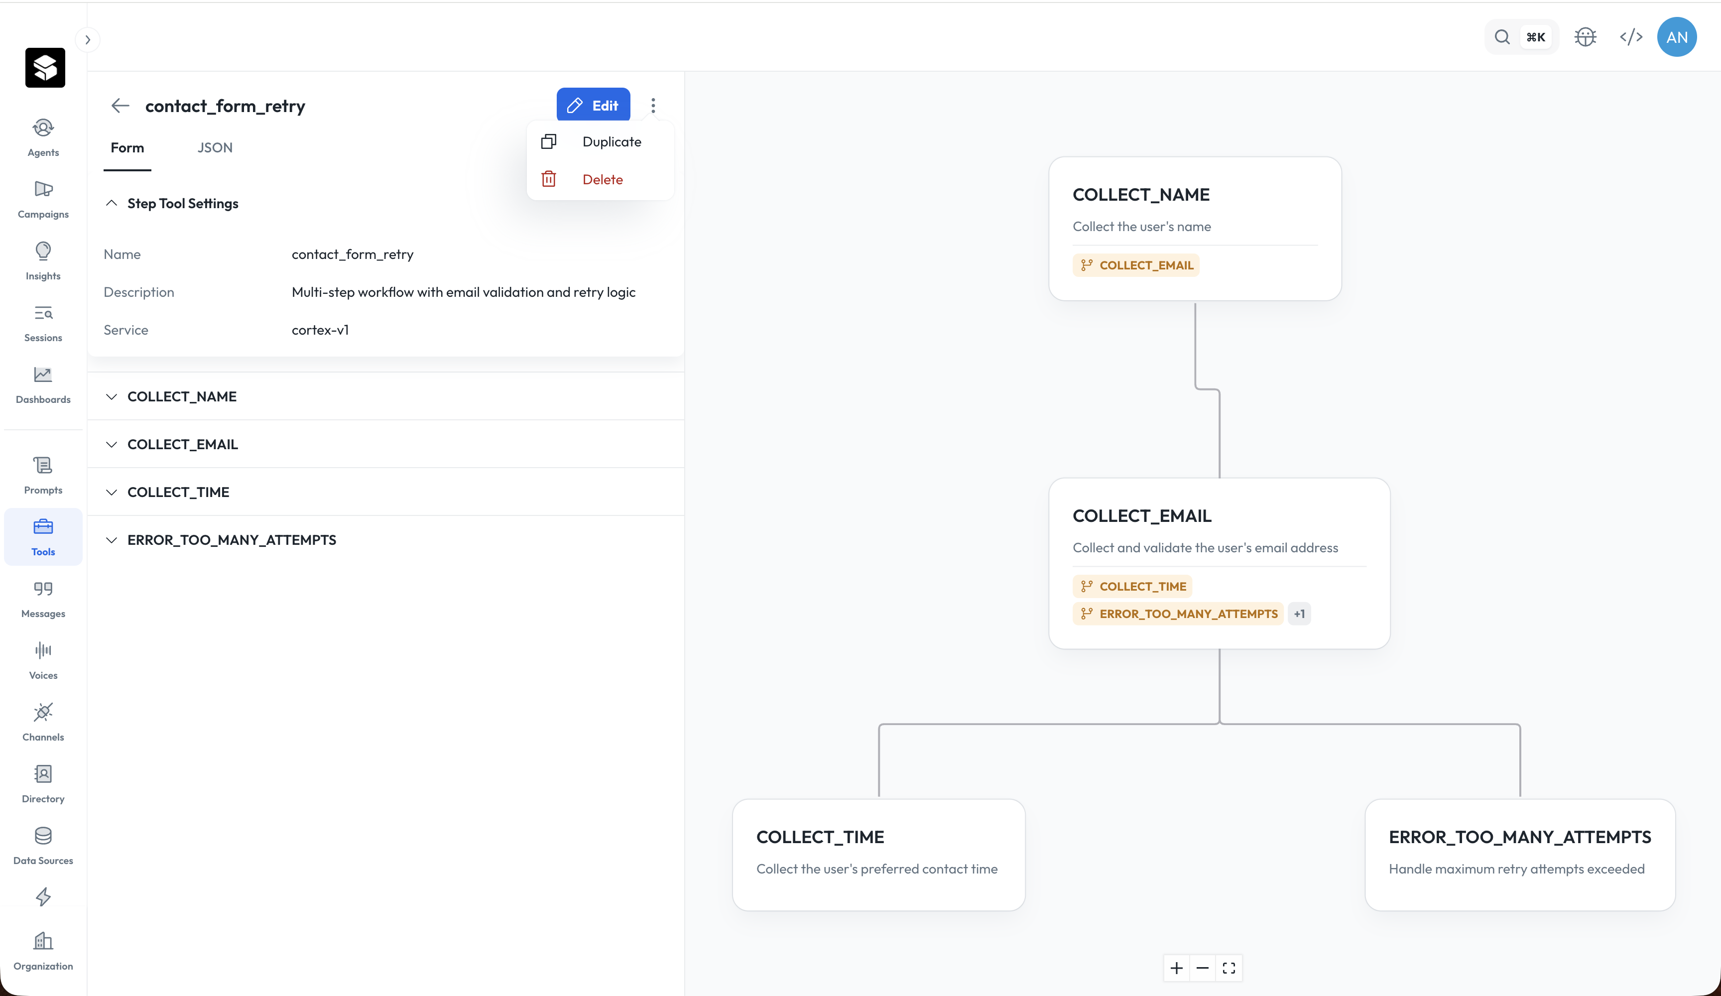Click the +1 badge on COLLECT_EMAIL node
1721x996 pixels.
pyautogui.click(x=1299, y=614)
